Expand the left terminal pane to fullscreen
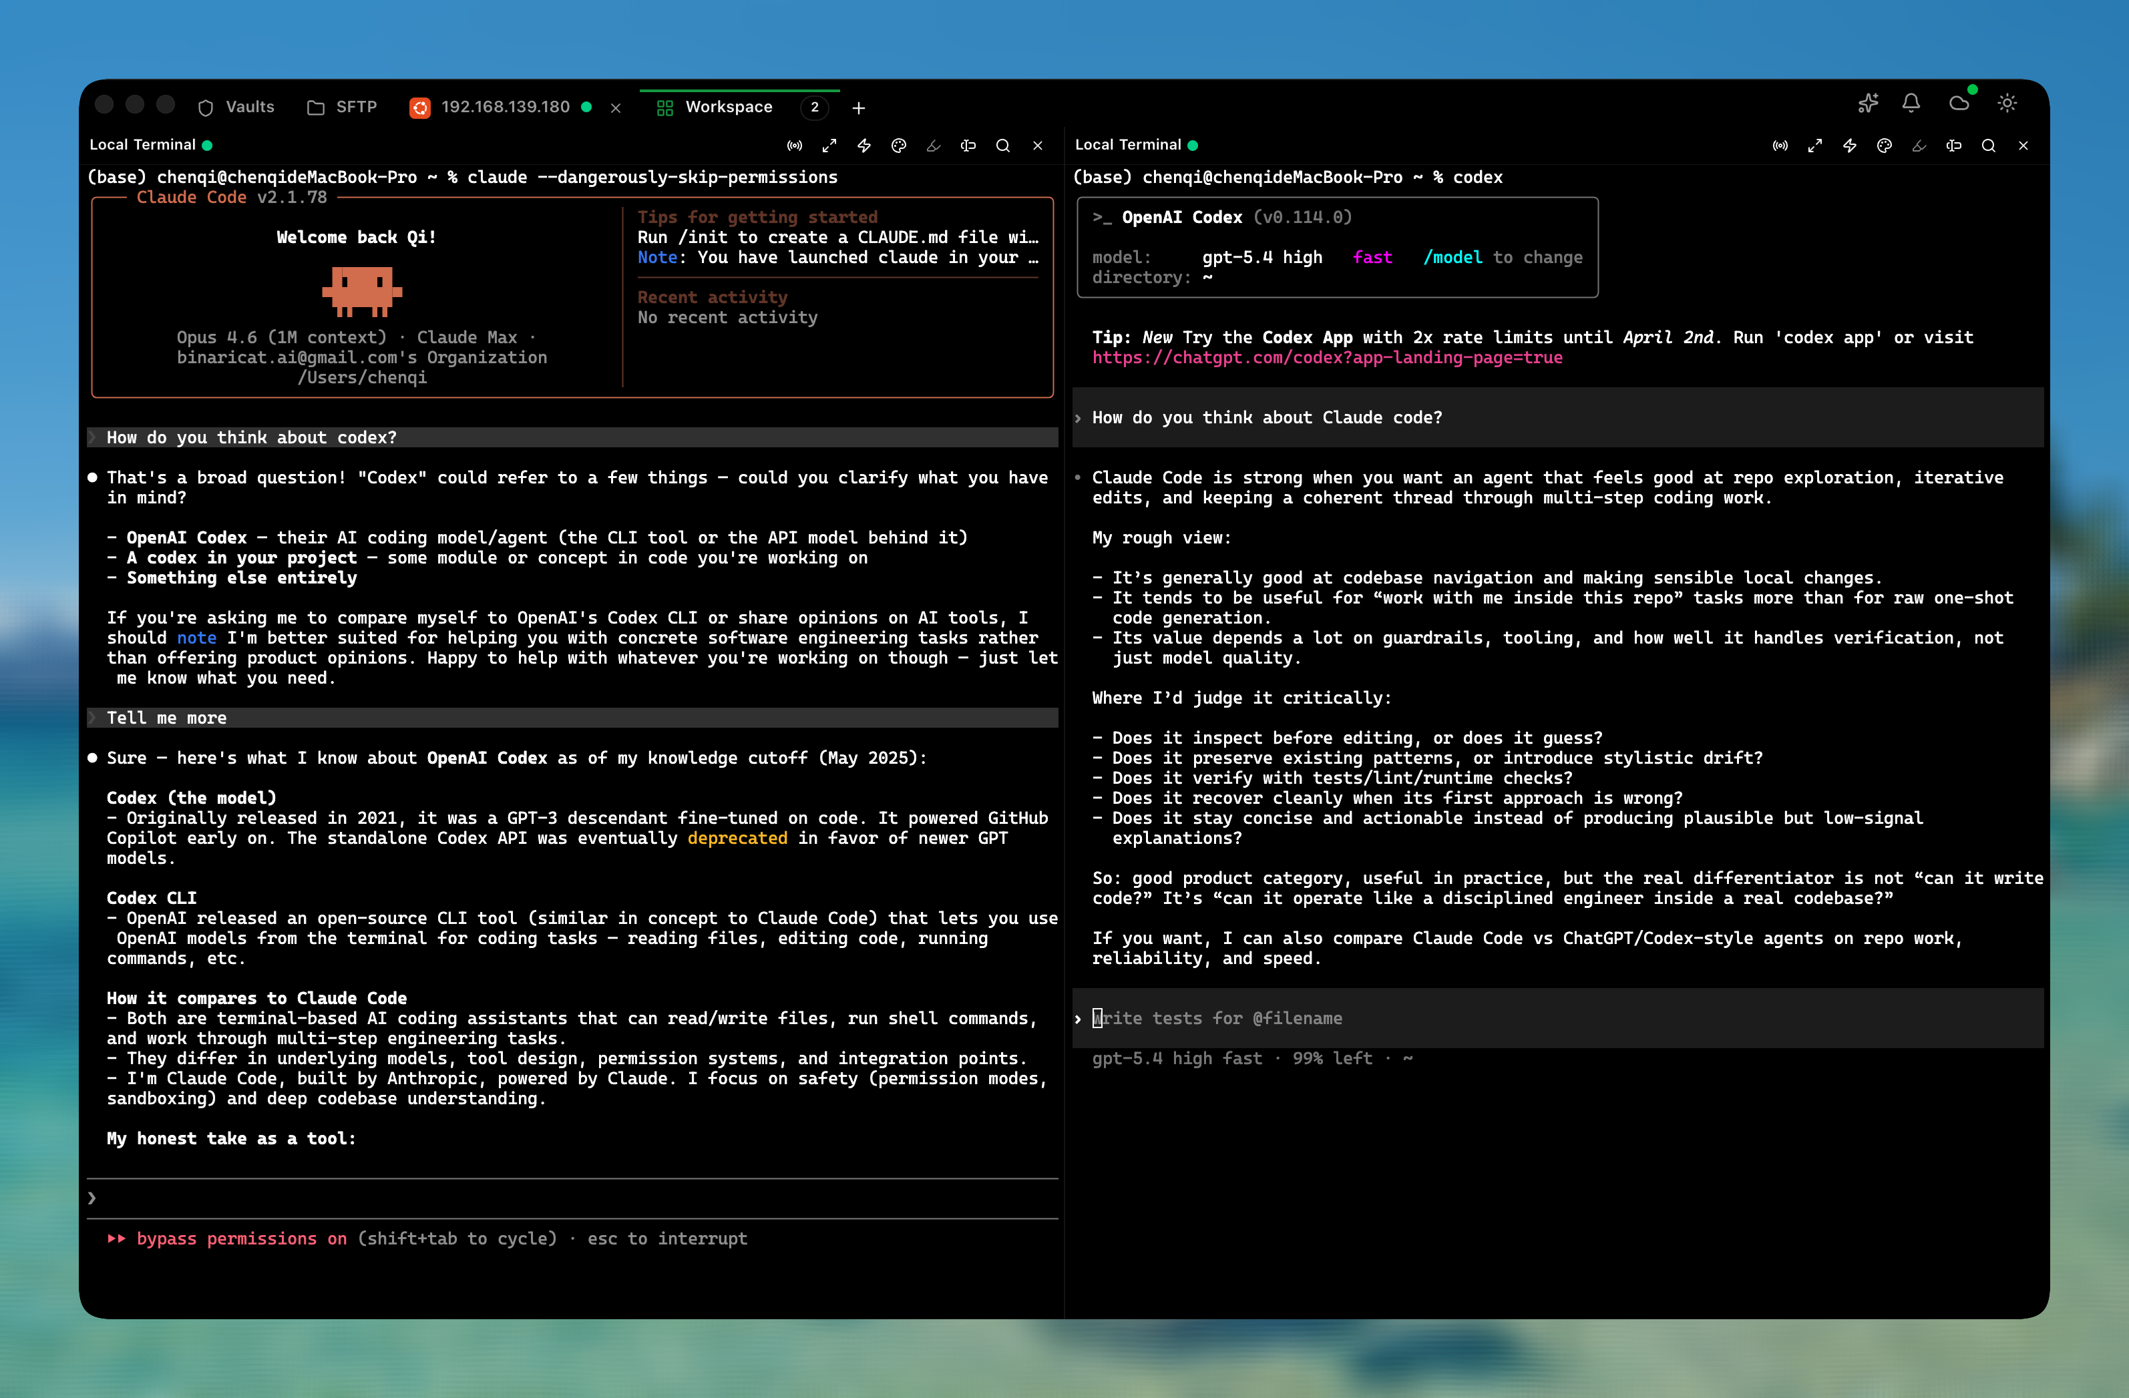Screen dimensions: 2129x1398 829,145
